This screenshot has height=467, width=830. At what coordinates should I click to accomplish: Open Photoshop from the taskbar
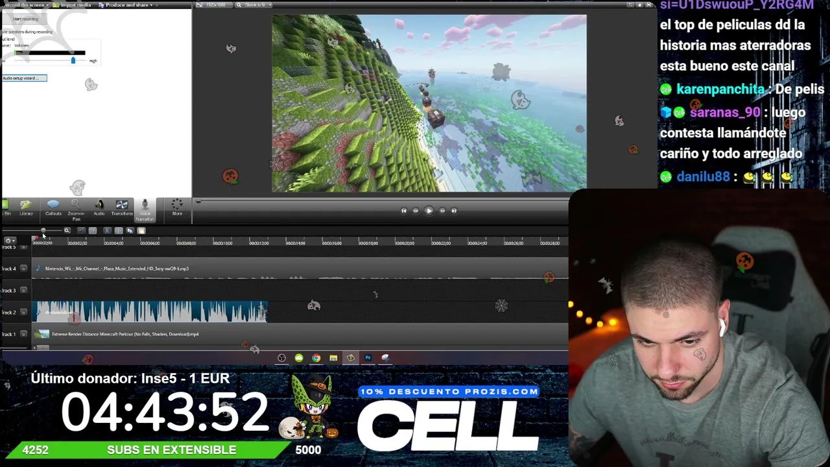tap(368, 358)
